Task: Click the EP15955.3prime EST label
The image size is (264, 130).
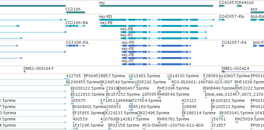Action: click(x=88, y=113)
